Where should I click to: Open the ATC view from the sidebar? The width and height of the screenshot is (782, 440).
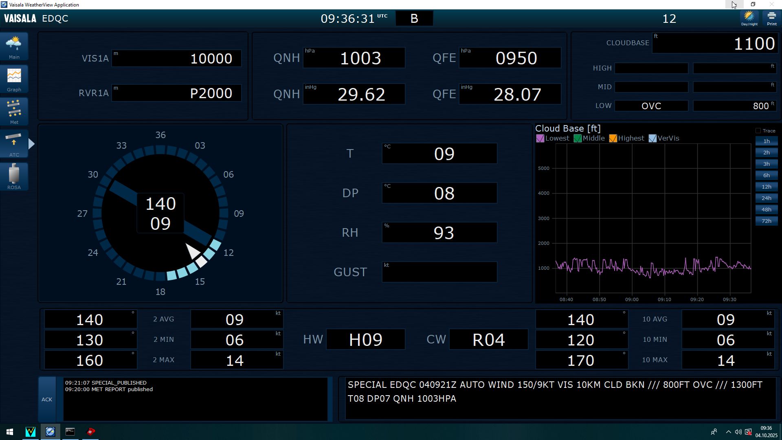coord(14,144)
